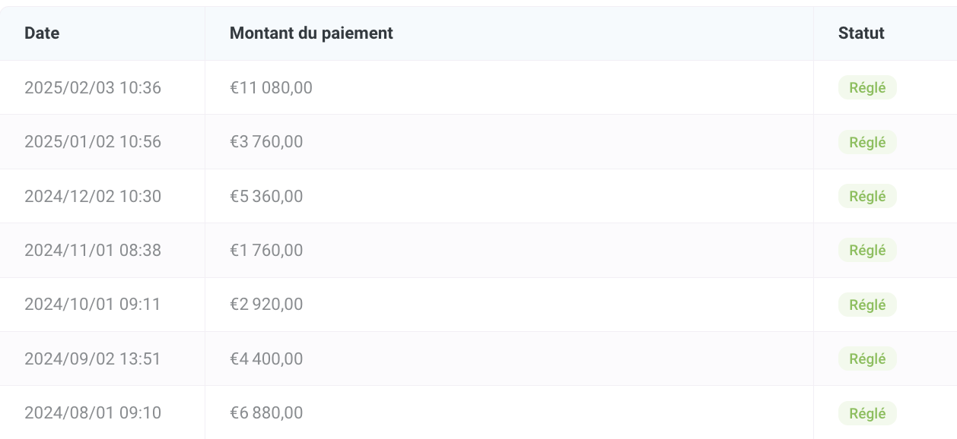Click the Date column header
This screenshot has height=439, width=957.
pos(42,33)
